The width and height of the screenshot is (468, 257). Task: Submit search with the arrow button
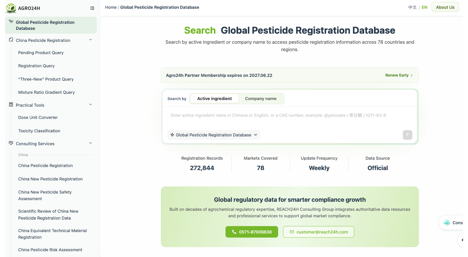pos(407,135)
